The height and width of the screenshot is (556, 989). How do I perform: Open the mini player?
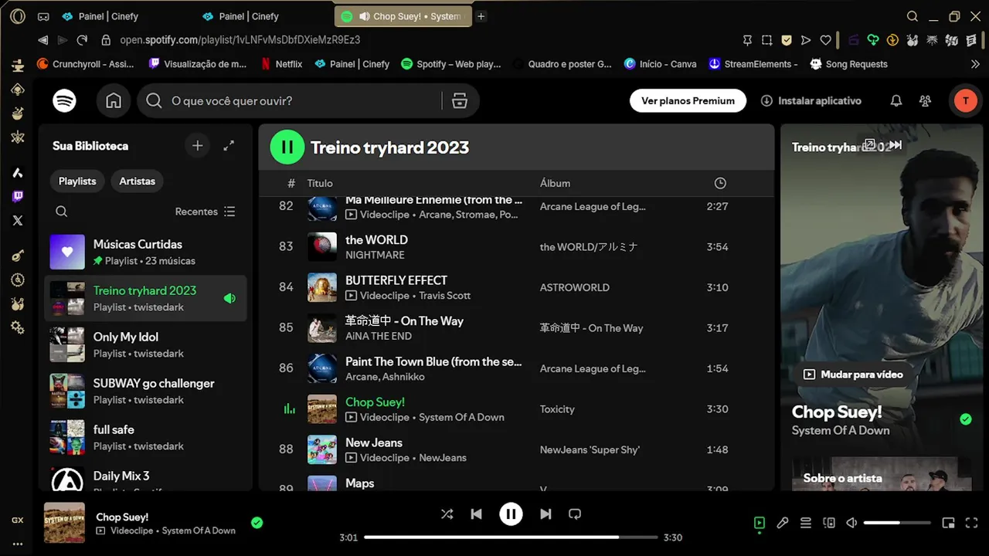[949, 523]
